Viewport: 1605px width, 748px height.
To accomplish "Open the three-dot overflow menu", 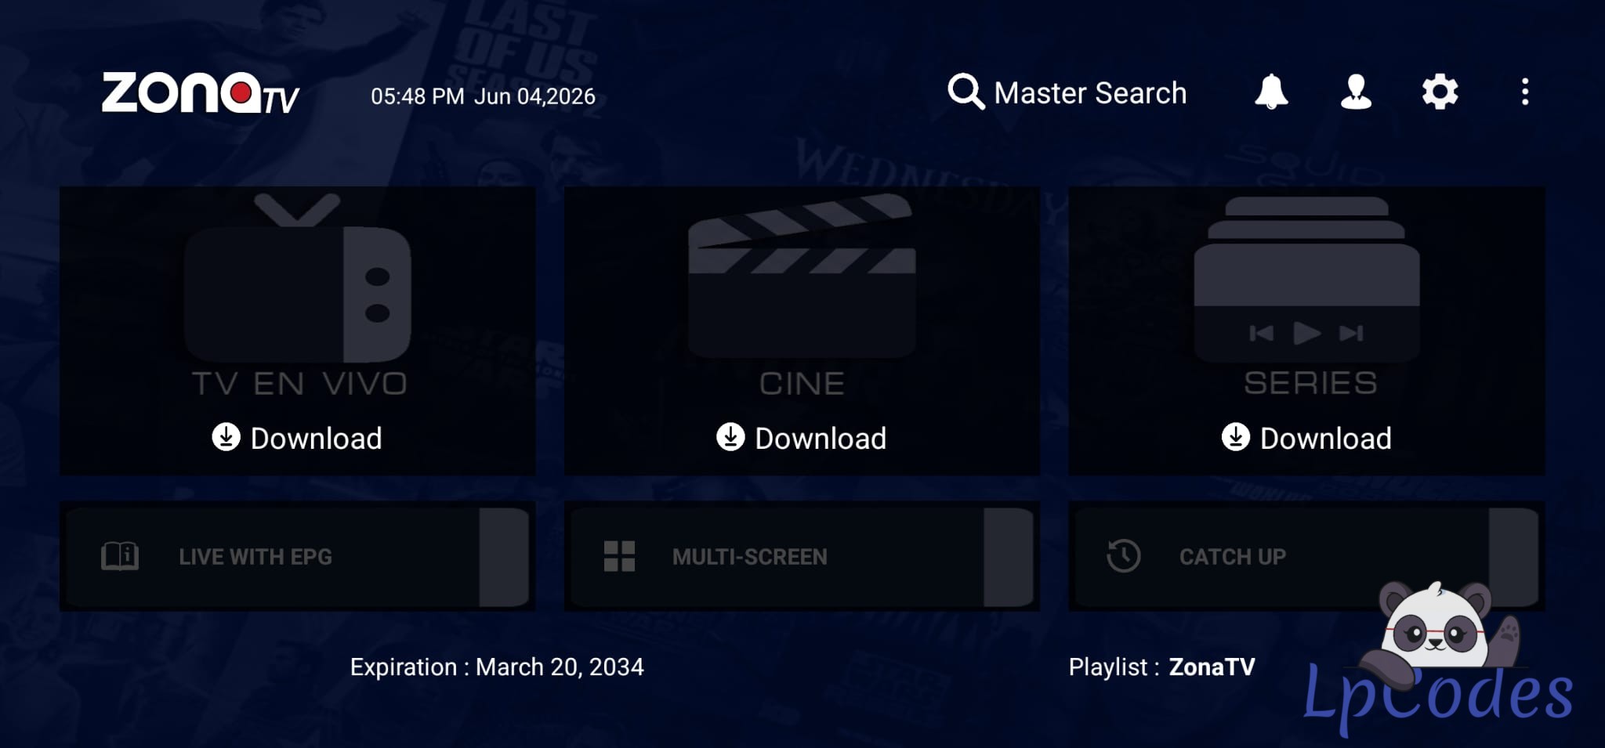I will click(x=1525, y=92).
